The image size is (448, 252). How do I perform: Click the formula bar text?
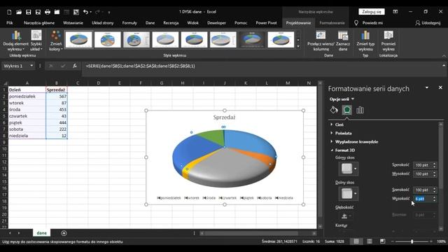tap(140, 66)
